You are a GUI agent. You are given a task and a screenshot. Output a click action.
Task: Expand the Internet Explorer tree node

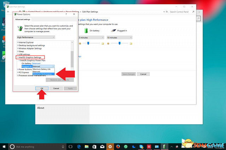coord(18,42)
